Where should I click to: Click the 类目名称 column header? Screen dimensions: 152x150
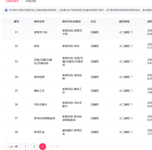39,22
